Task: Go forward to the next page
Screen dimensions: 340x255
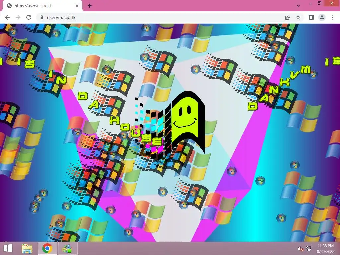Action: 18,17
